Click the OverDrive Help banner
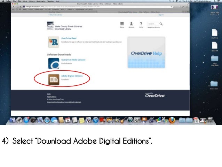 pyautogui.click(x=146, y=53)
